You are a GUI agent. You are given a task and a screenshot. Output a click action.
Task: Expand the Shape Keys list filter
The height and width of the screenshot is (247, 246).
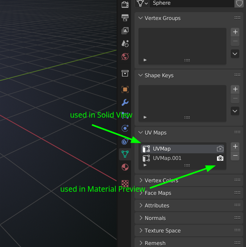point(145,117)
